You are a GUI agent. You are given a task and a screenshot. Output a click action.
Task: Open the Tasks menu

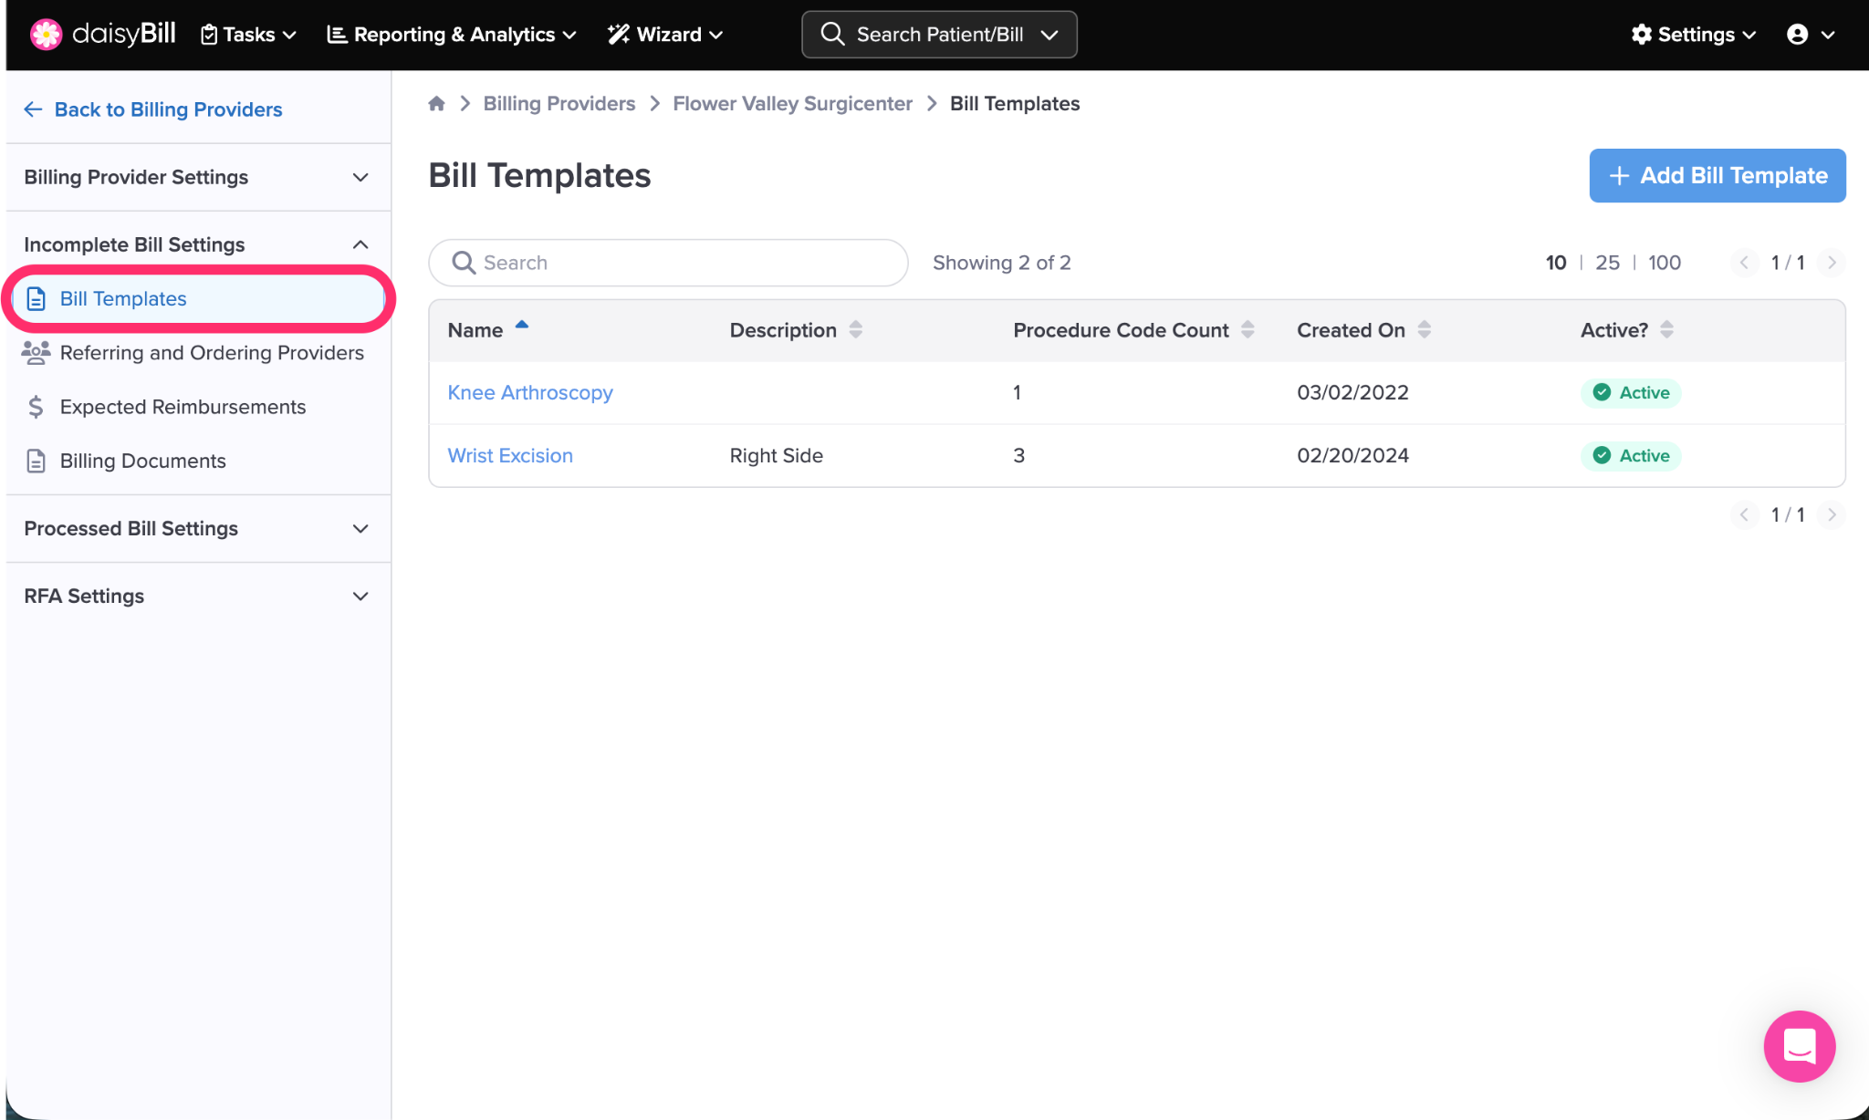(248, 35)
